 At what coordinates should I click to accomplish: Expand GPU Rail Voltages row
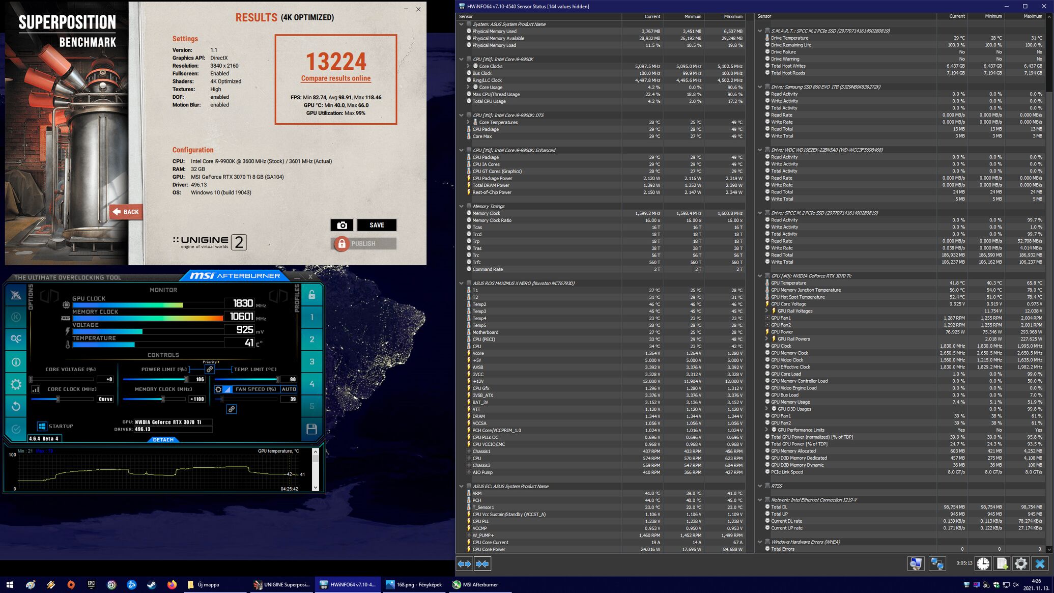click(x=767, y=311)
